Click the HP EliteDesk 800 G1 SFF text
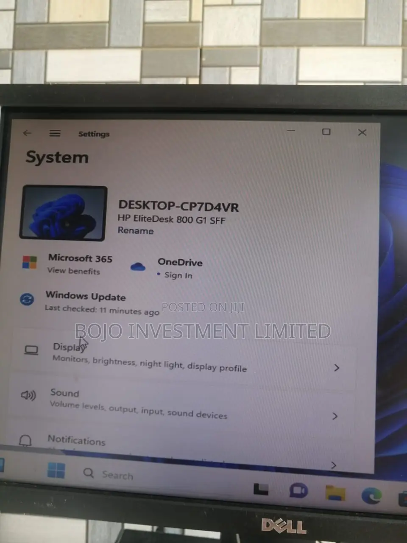 coord(171,219)
